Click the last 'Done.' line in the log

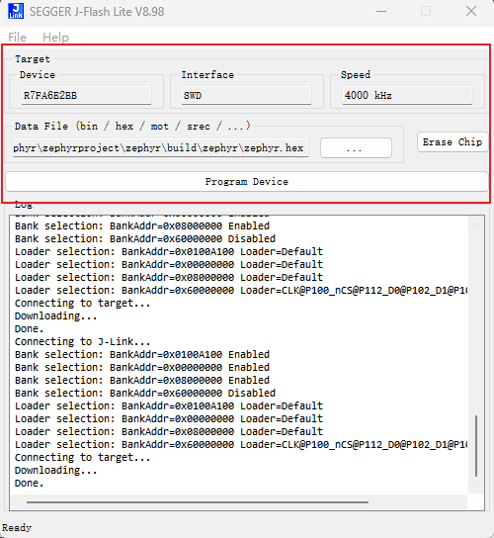(x=29, y=483)
